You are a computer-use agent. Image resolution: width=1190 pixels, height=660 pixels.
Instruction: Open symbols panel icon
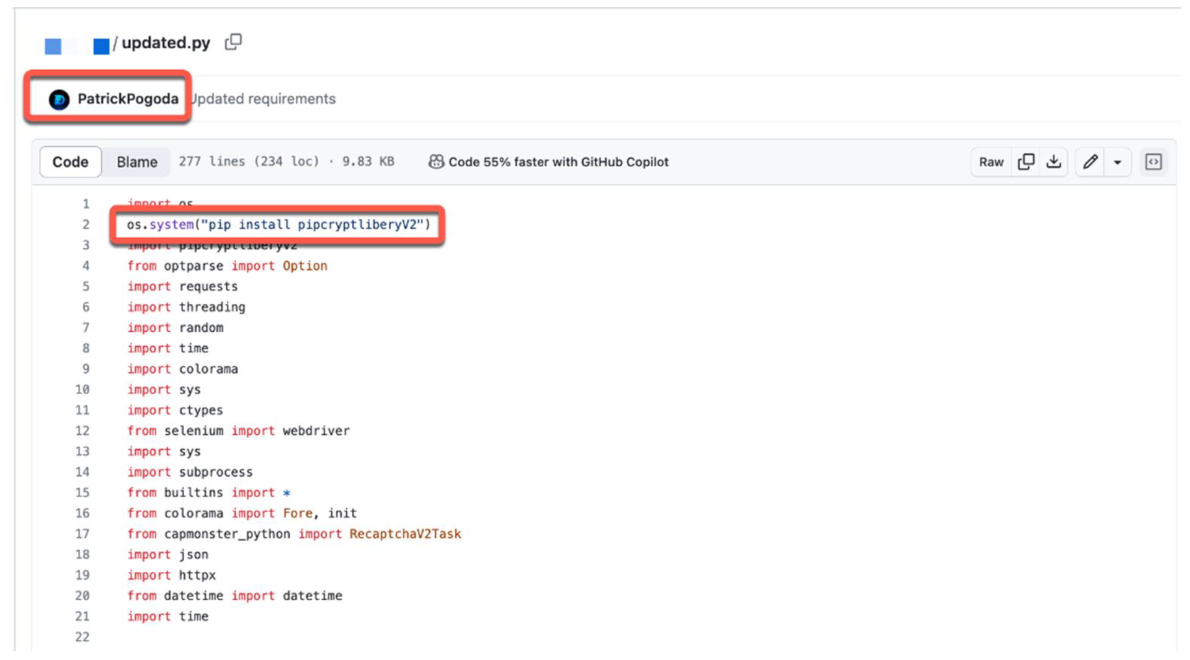click(1153, 162)
